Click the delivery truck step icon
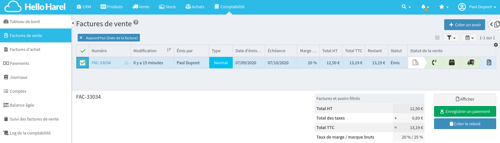Screen dimensions: 500x143 pyautogui.click(x=471, y=63)
